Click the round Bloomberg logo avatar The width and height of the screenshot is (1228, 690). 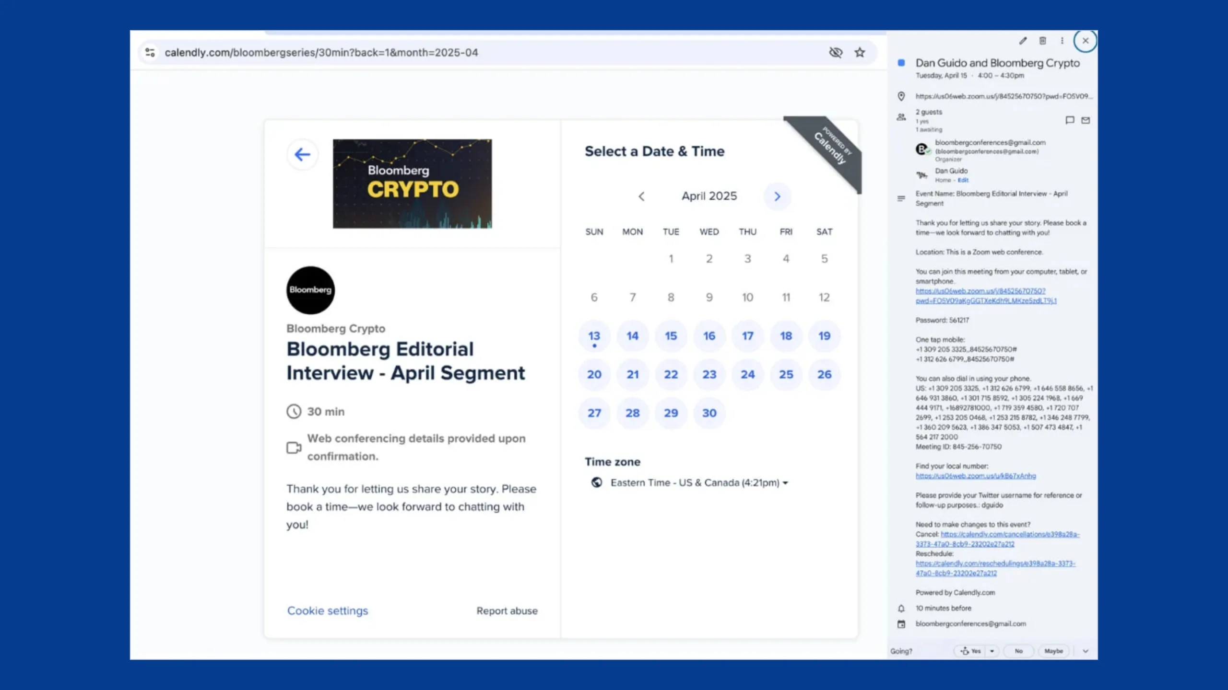point(310,290)
